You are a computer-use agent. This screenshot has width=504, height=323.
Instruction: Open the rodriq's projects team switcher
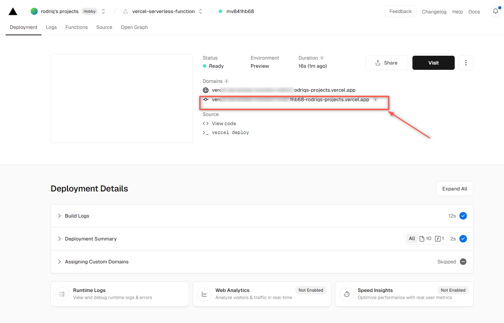[103, 11]
